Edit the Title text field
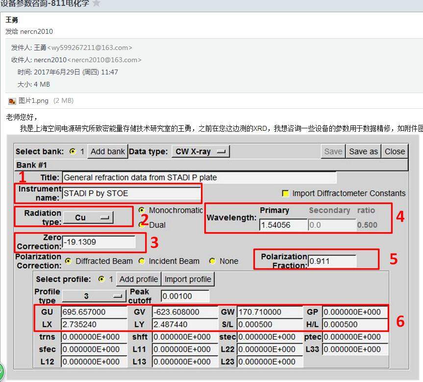The image size is (423, 382). point(199,177)
